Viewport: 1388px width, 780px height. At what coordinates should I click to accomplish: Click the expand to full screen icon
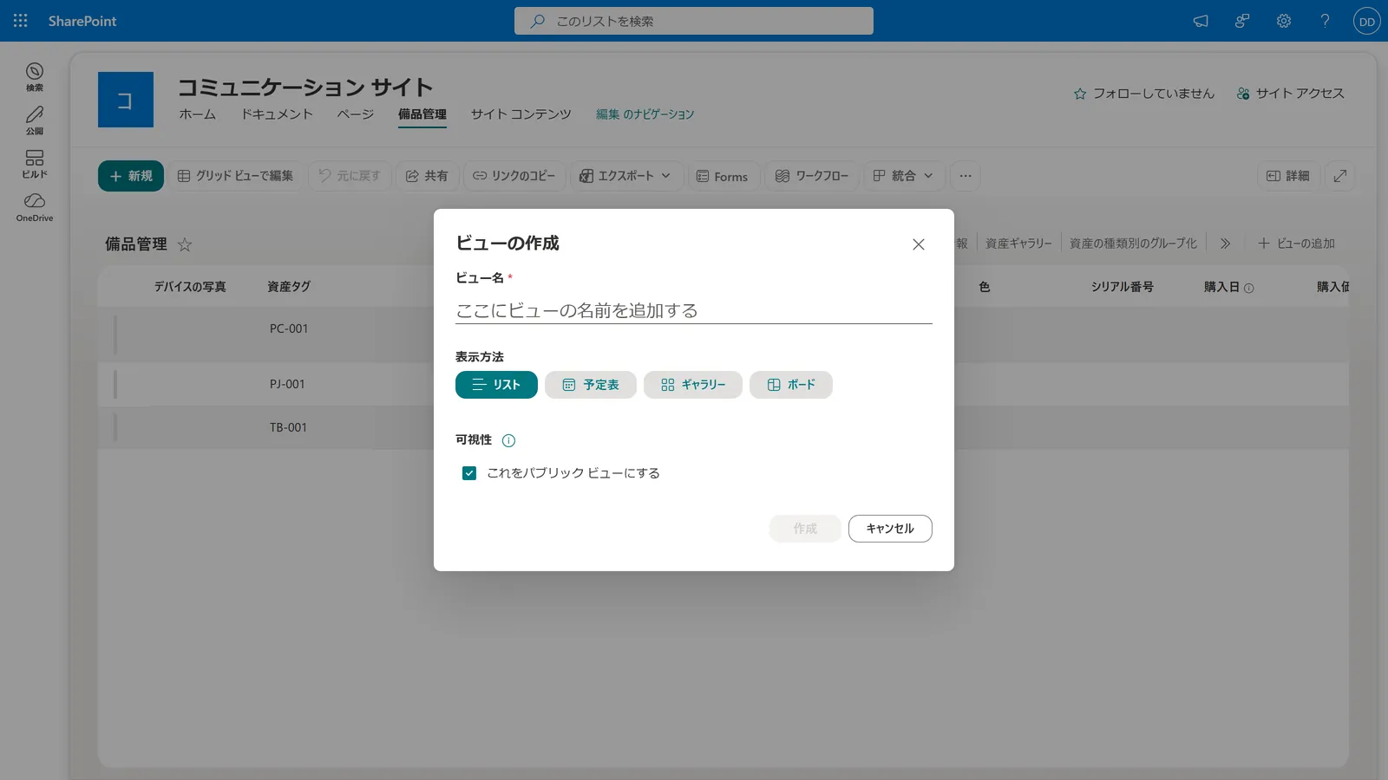1340,176
